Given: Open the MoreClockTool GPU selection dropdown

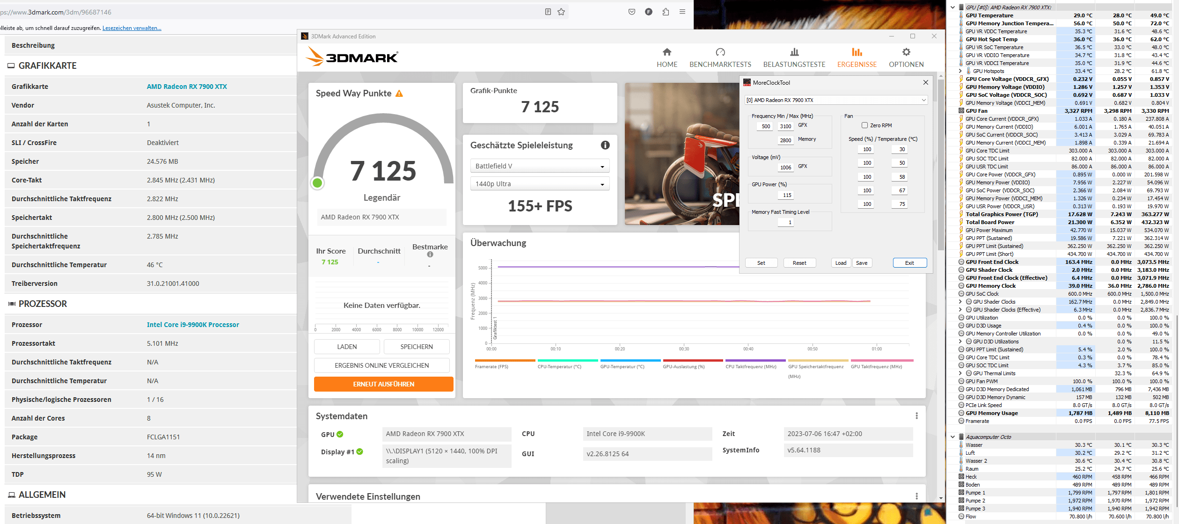Looking at the screenshot, I should [x=835, y=100].
